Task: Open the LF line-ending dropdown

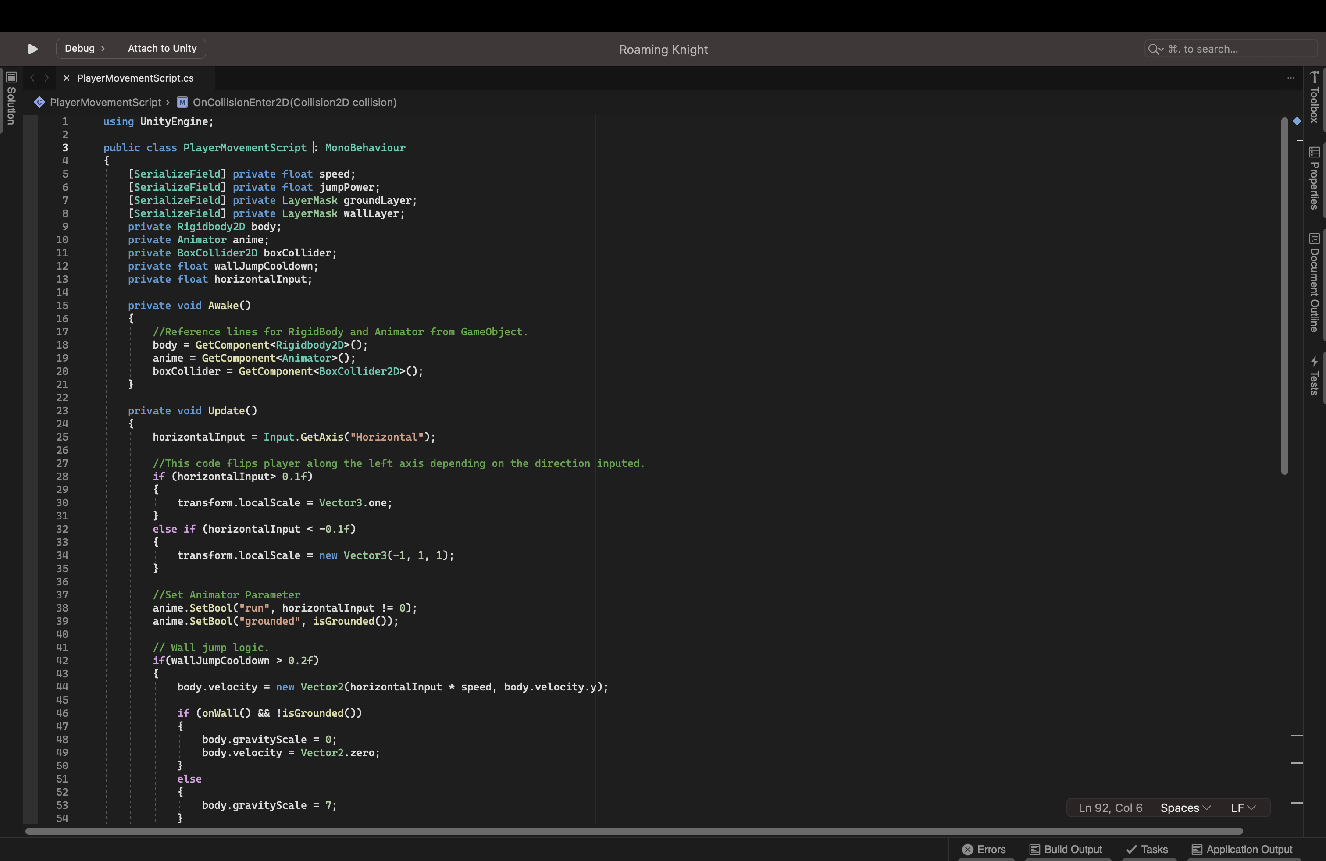Action: (x=1244, y=807)
